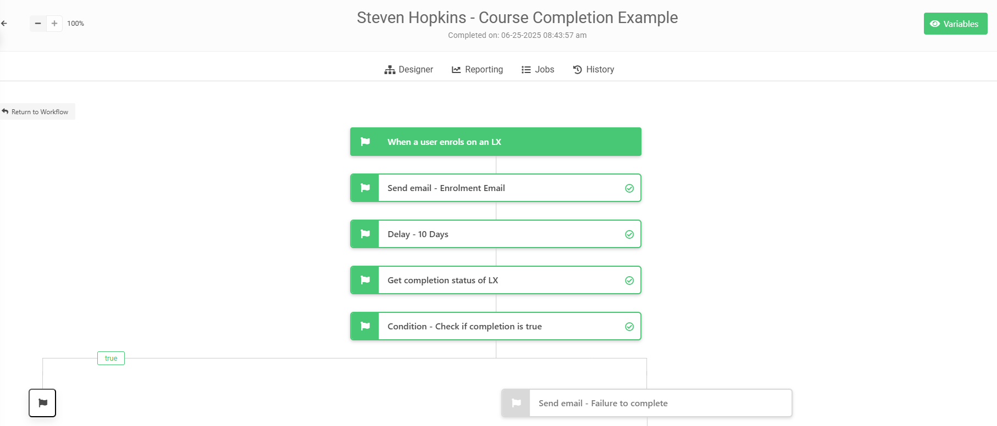Click checkmark on Condition completion step
The height and width of the screenshot is (426, 997).
point(629,327)
